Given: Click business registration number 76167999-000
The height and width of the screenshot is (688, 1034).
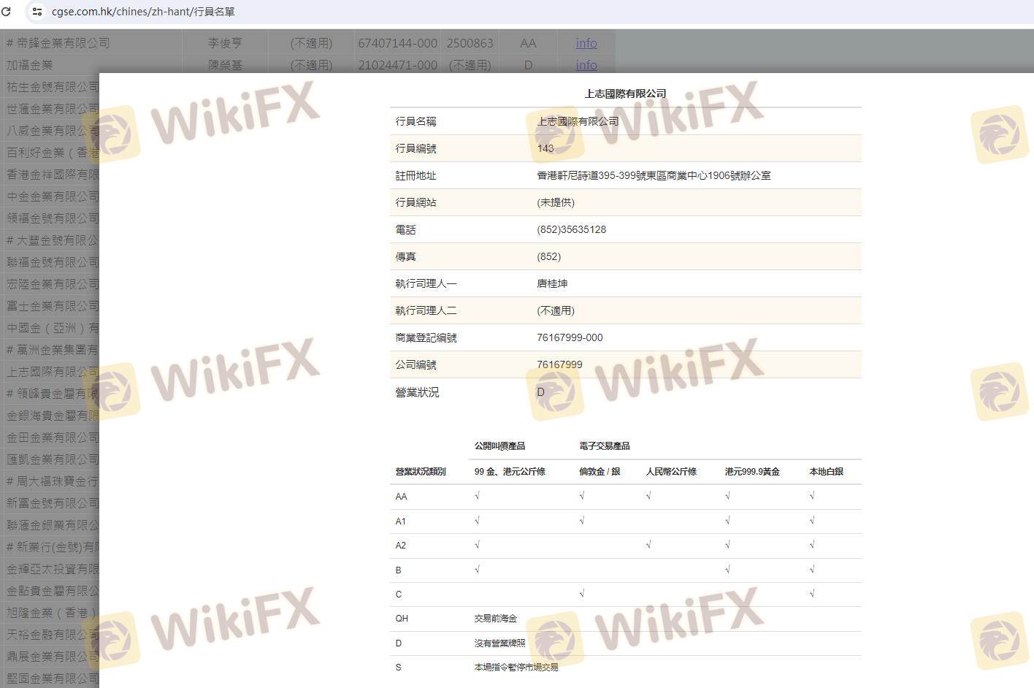Looking at the screenshot, I should 570,337.
